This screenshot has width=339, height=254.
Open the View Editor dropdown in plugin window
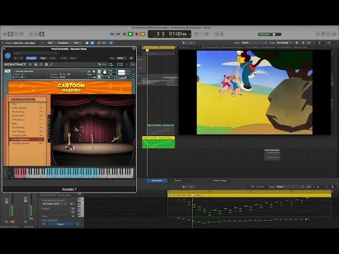pyautogui.click(x=121, y=58)
